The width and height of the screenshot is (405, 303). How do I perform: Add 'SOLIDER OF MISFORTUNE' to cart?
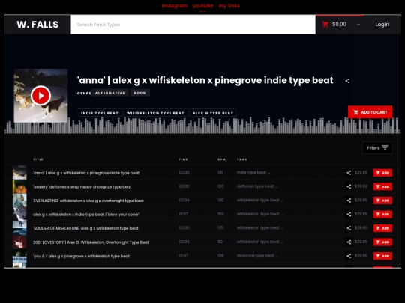pyautogui.click(x=382, y=228)
